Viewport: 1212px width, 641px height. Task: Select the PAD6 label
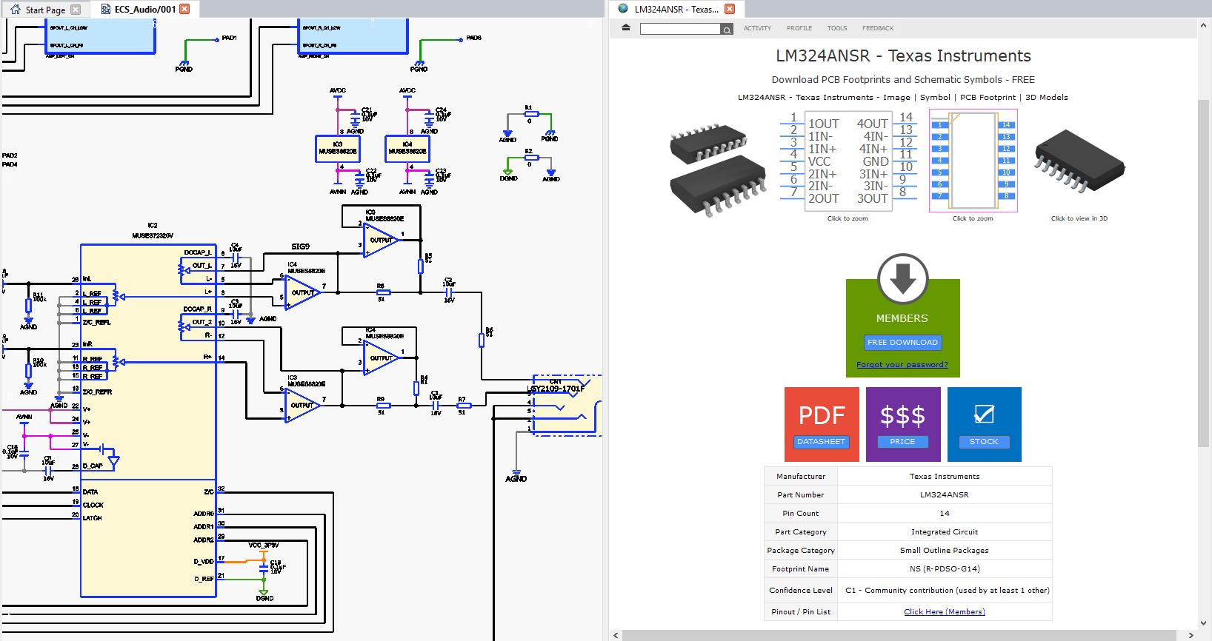click(474, 38)
